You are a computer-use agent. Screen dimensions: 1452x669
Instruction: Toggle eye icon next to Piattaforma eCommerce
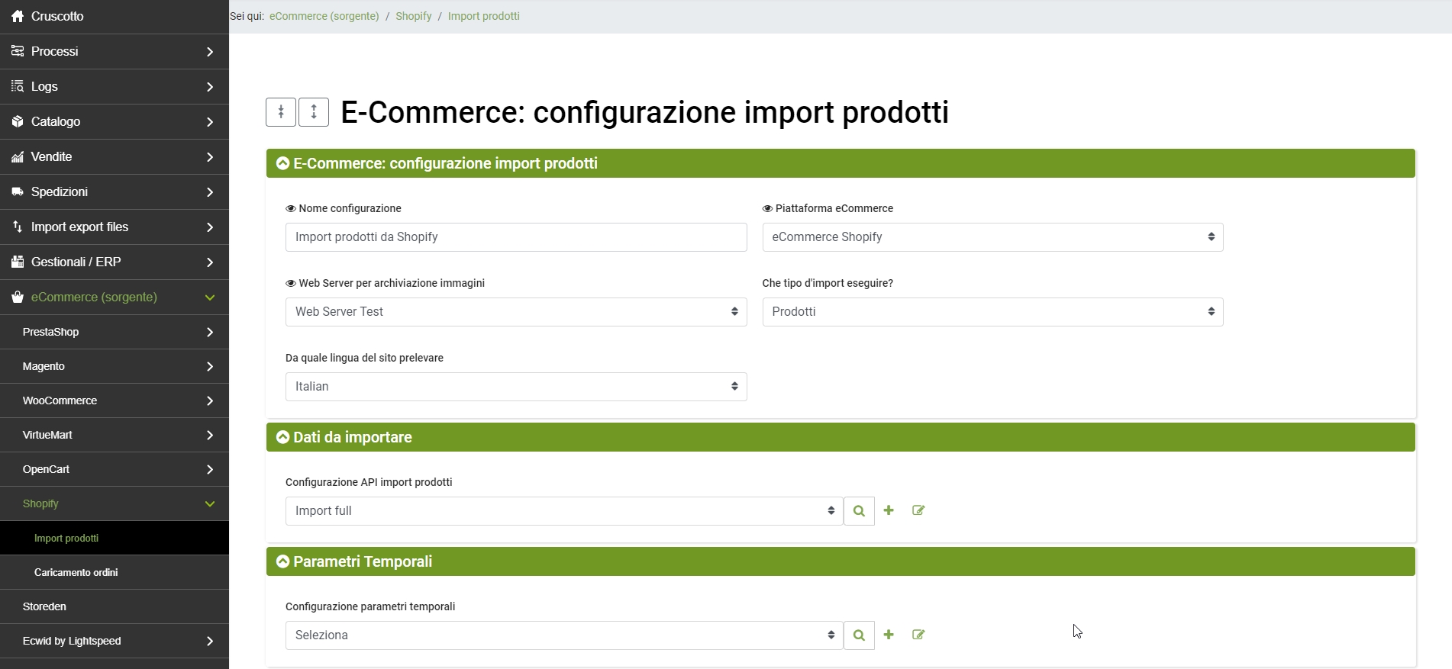767,209
